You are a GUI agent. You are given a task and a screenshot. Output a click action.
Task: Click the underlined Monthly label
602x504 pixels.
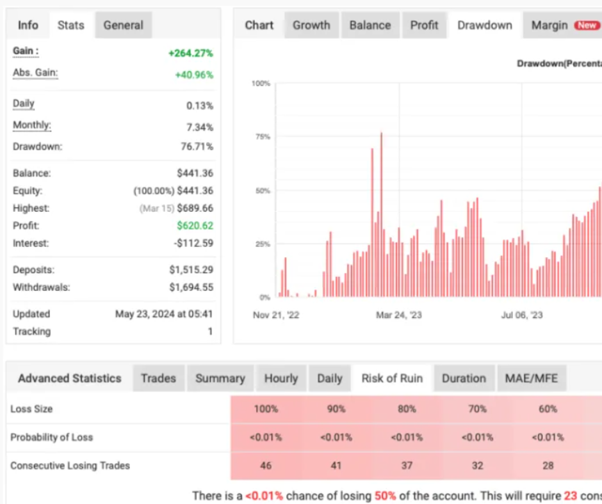pos(32,125)
